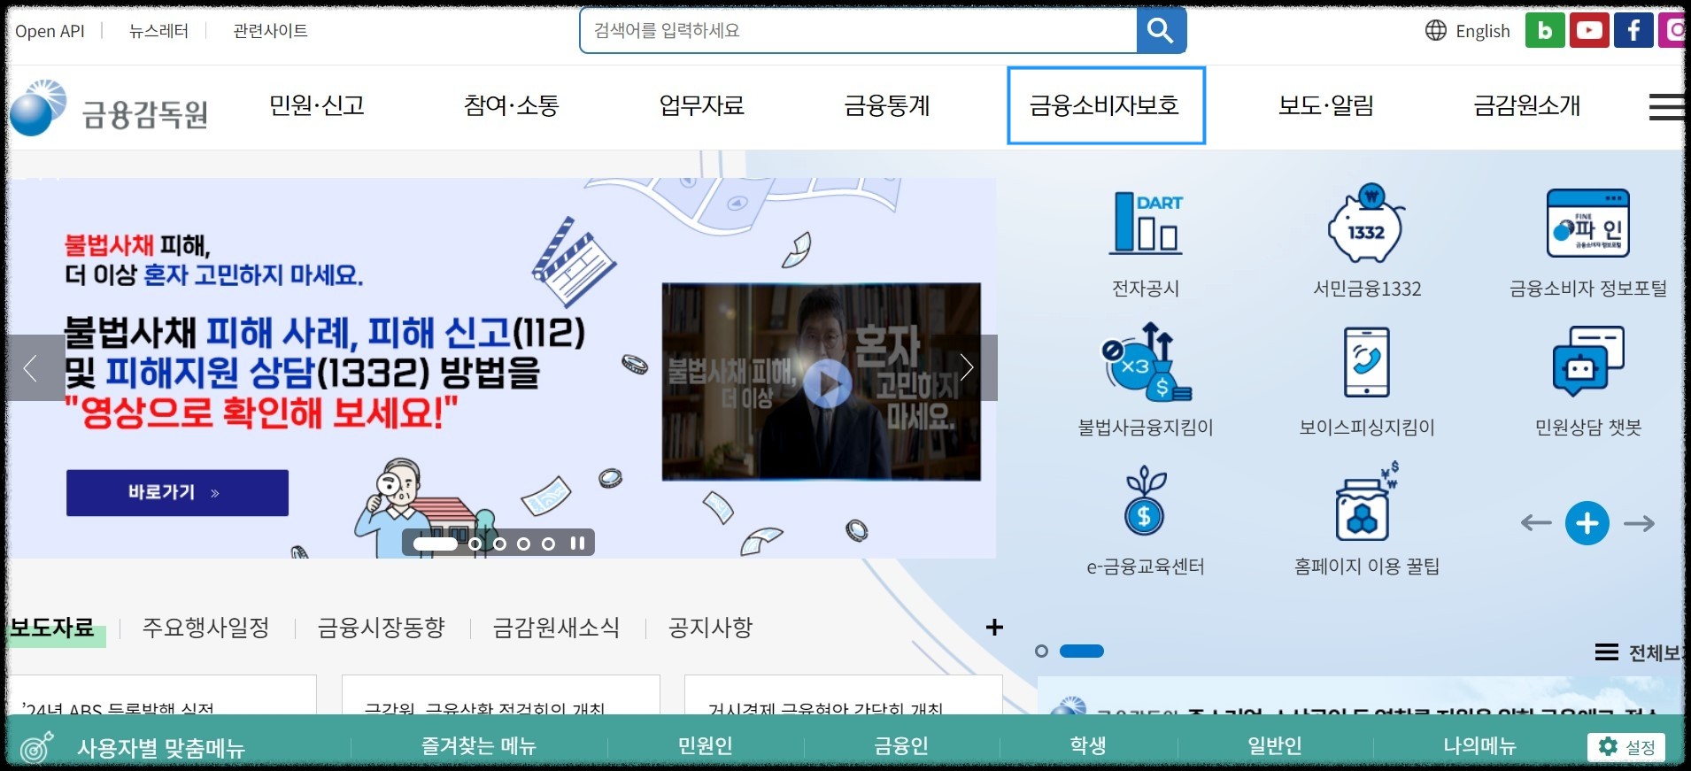Open the 금감원소개 main menu
The height and width of the screenshot is (771, 1691).
point(1526,105)
